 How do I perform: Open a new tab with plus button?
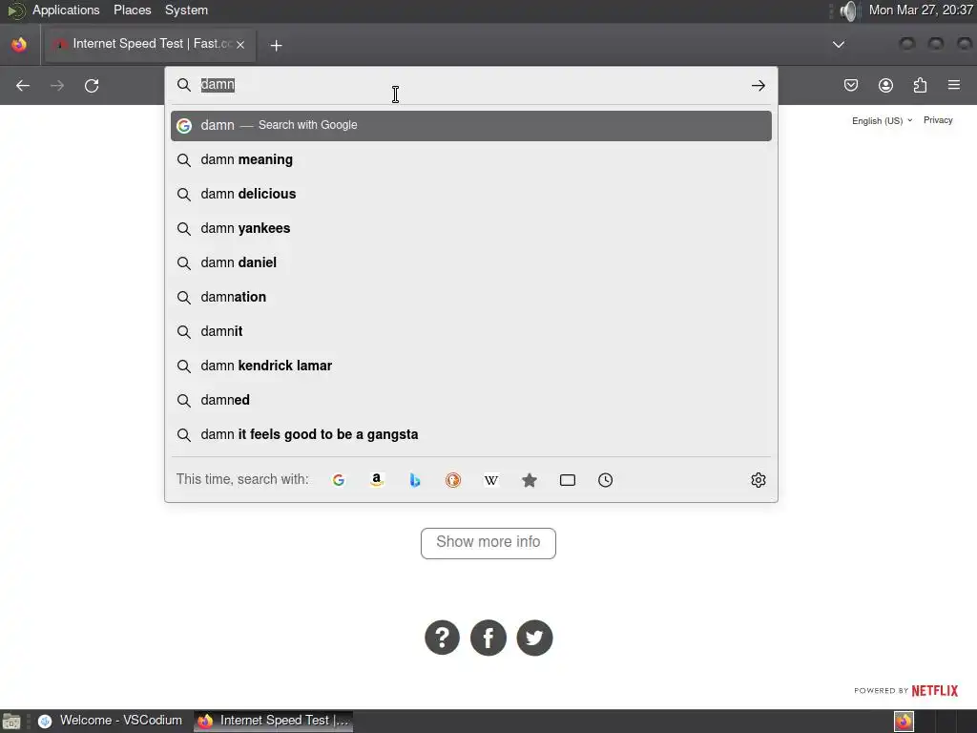pos(276,46)
